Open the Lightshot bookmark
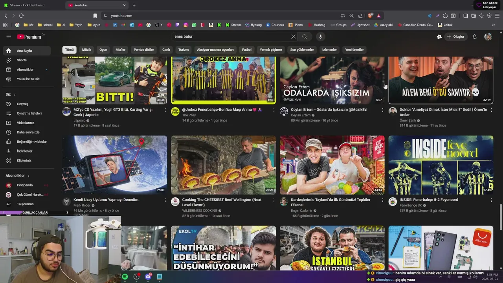Viewport: 503px width, 283px height. 360,25
